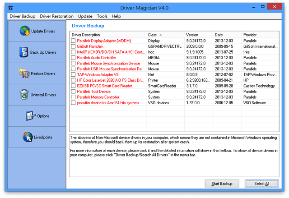Select the TAP-Windows Adapter V9 name
This screenshot has width=289, height=198.
coord(98,74)
